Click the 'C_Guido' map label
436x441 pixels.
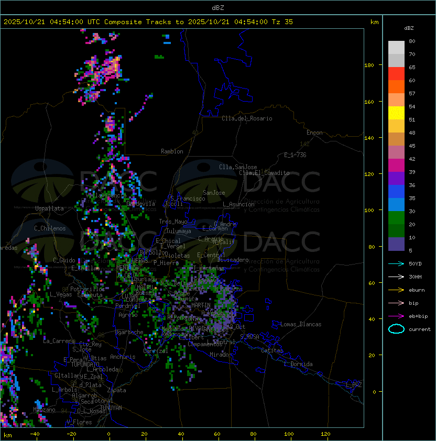(x=64, y=260)
